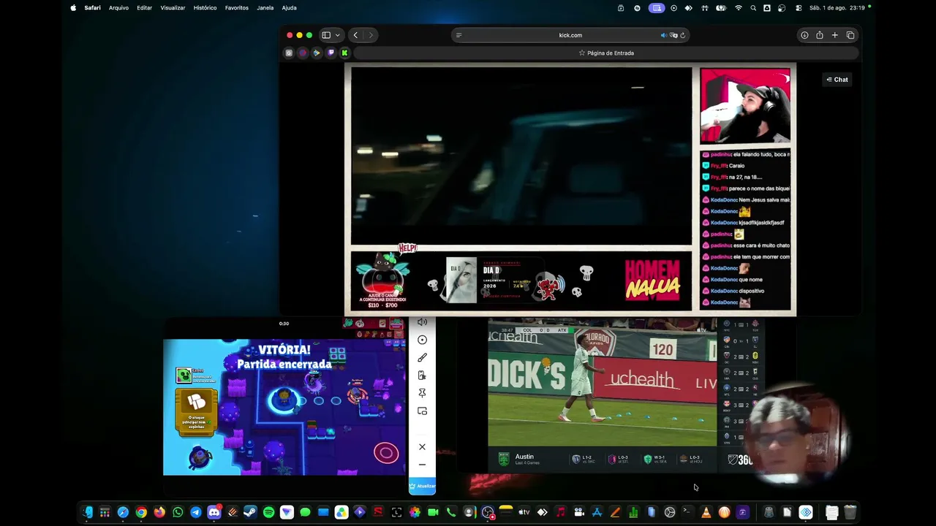Open WhatsApp from the Dock
Viewport: 936px width, 526px height.
178,512
